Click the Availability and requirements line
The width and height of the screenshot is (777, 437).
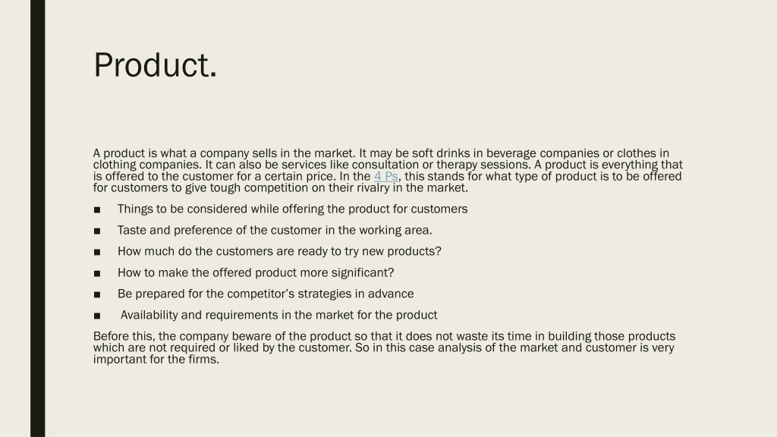pos(279,315)
